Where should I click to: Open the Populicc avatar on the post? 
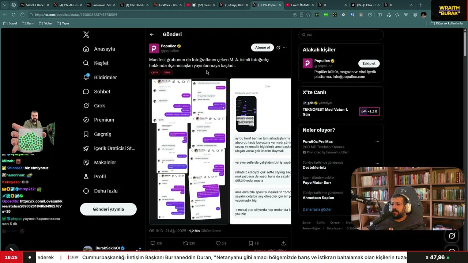coord(154,49)
